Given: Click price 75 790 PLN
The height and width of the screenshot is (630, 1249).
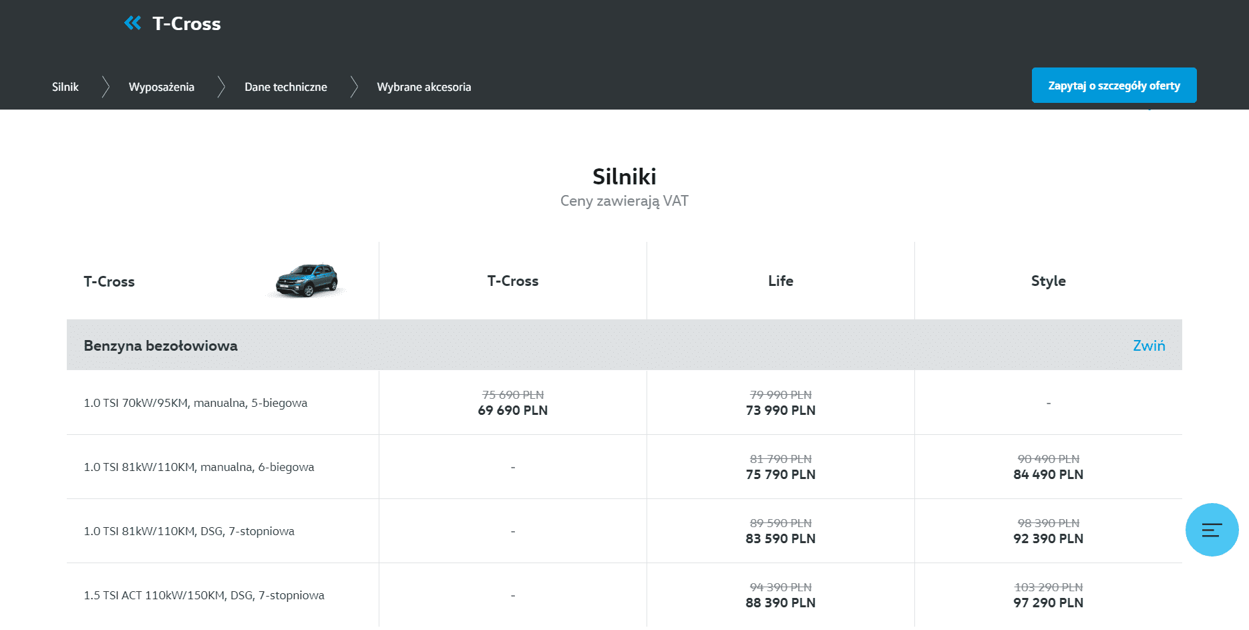Looking at the screenshot, I should click(x=781, y=474).
